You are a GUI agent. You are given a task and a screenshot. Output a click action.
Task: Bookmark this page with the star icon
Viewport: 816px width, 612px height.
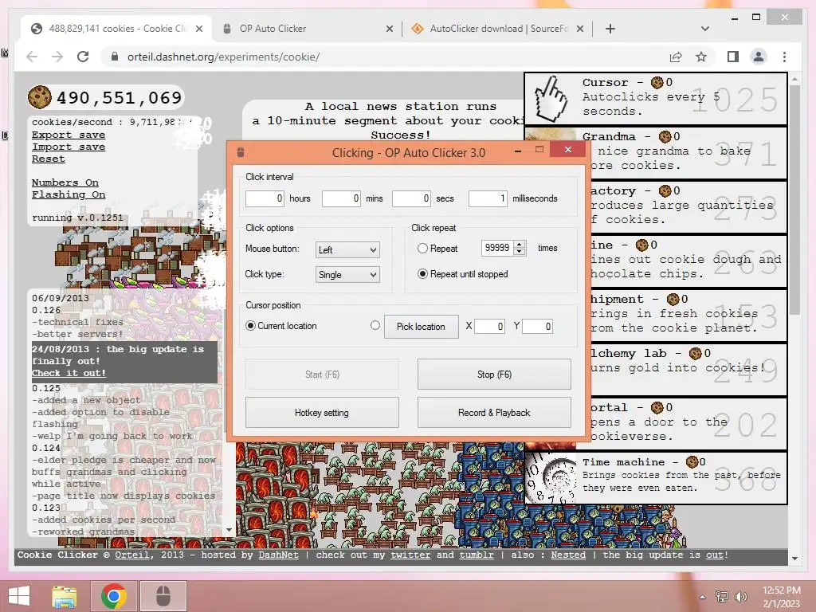pyautogui.click(x=701, y=57)
